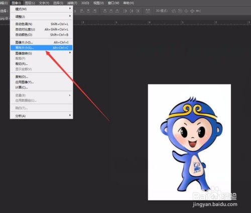
Task: Expand the 模式(M) submenu
Action: pyautogui.click(x=41, y=9)
